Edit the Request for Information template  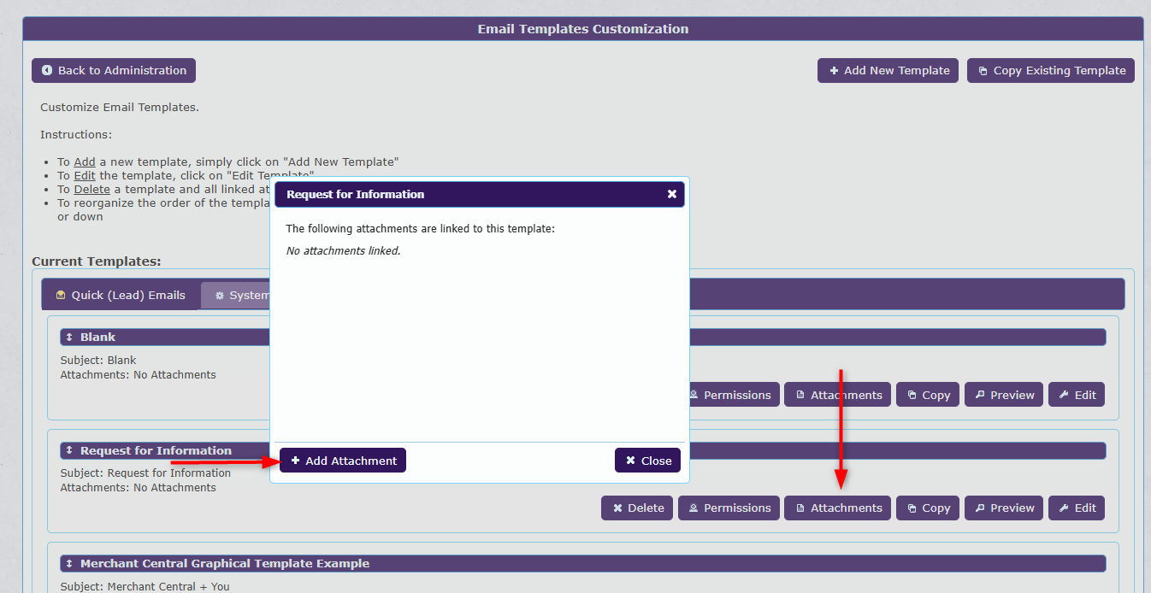coord(1077,508)
